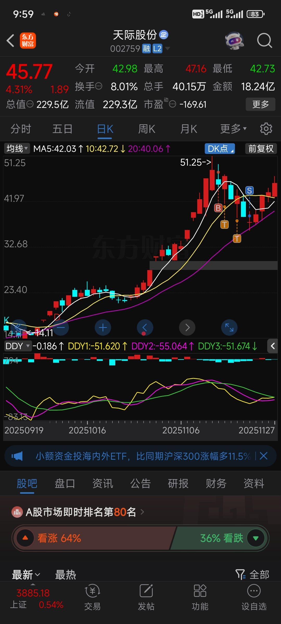Image resolution: width=281 pixels, height=624 pixels.
Task: Move chart left with arrow button
Action: (145, 327)
